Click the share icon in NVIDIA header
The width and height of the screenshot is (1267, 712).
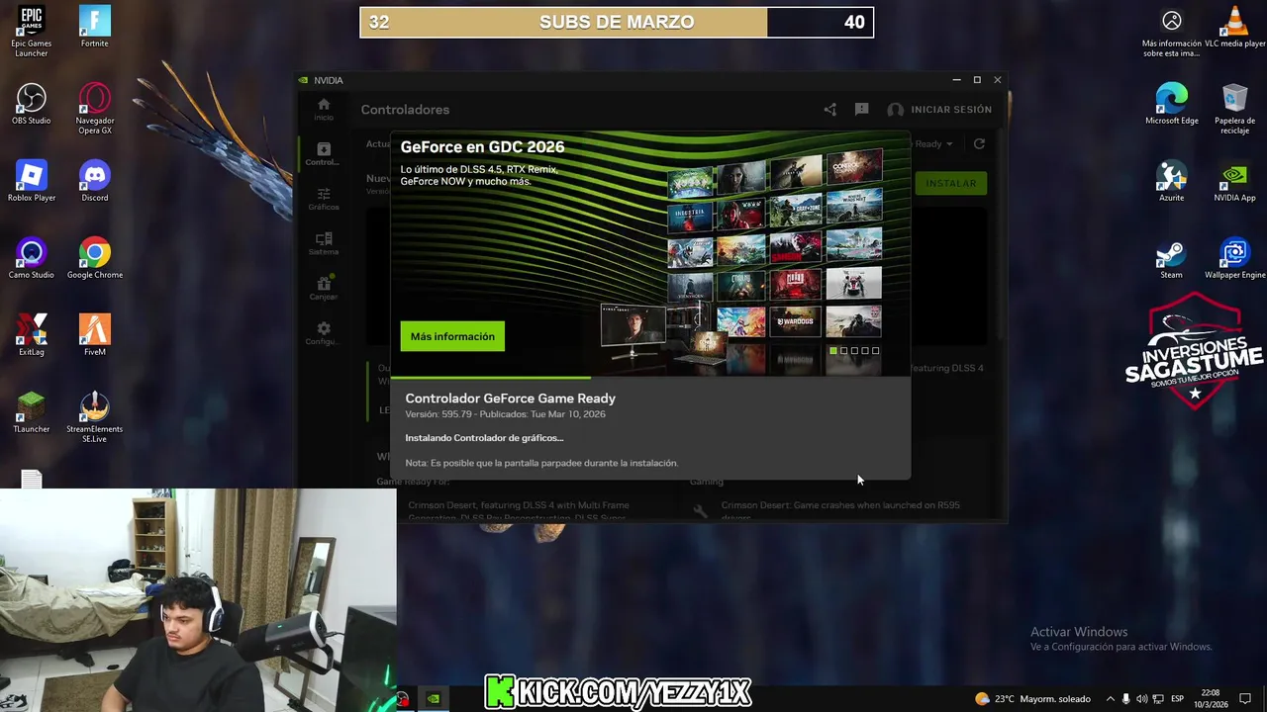click(829, 110)
